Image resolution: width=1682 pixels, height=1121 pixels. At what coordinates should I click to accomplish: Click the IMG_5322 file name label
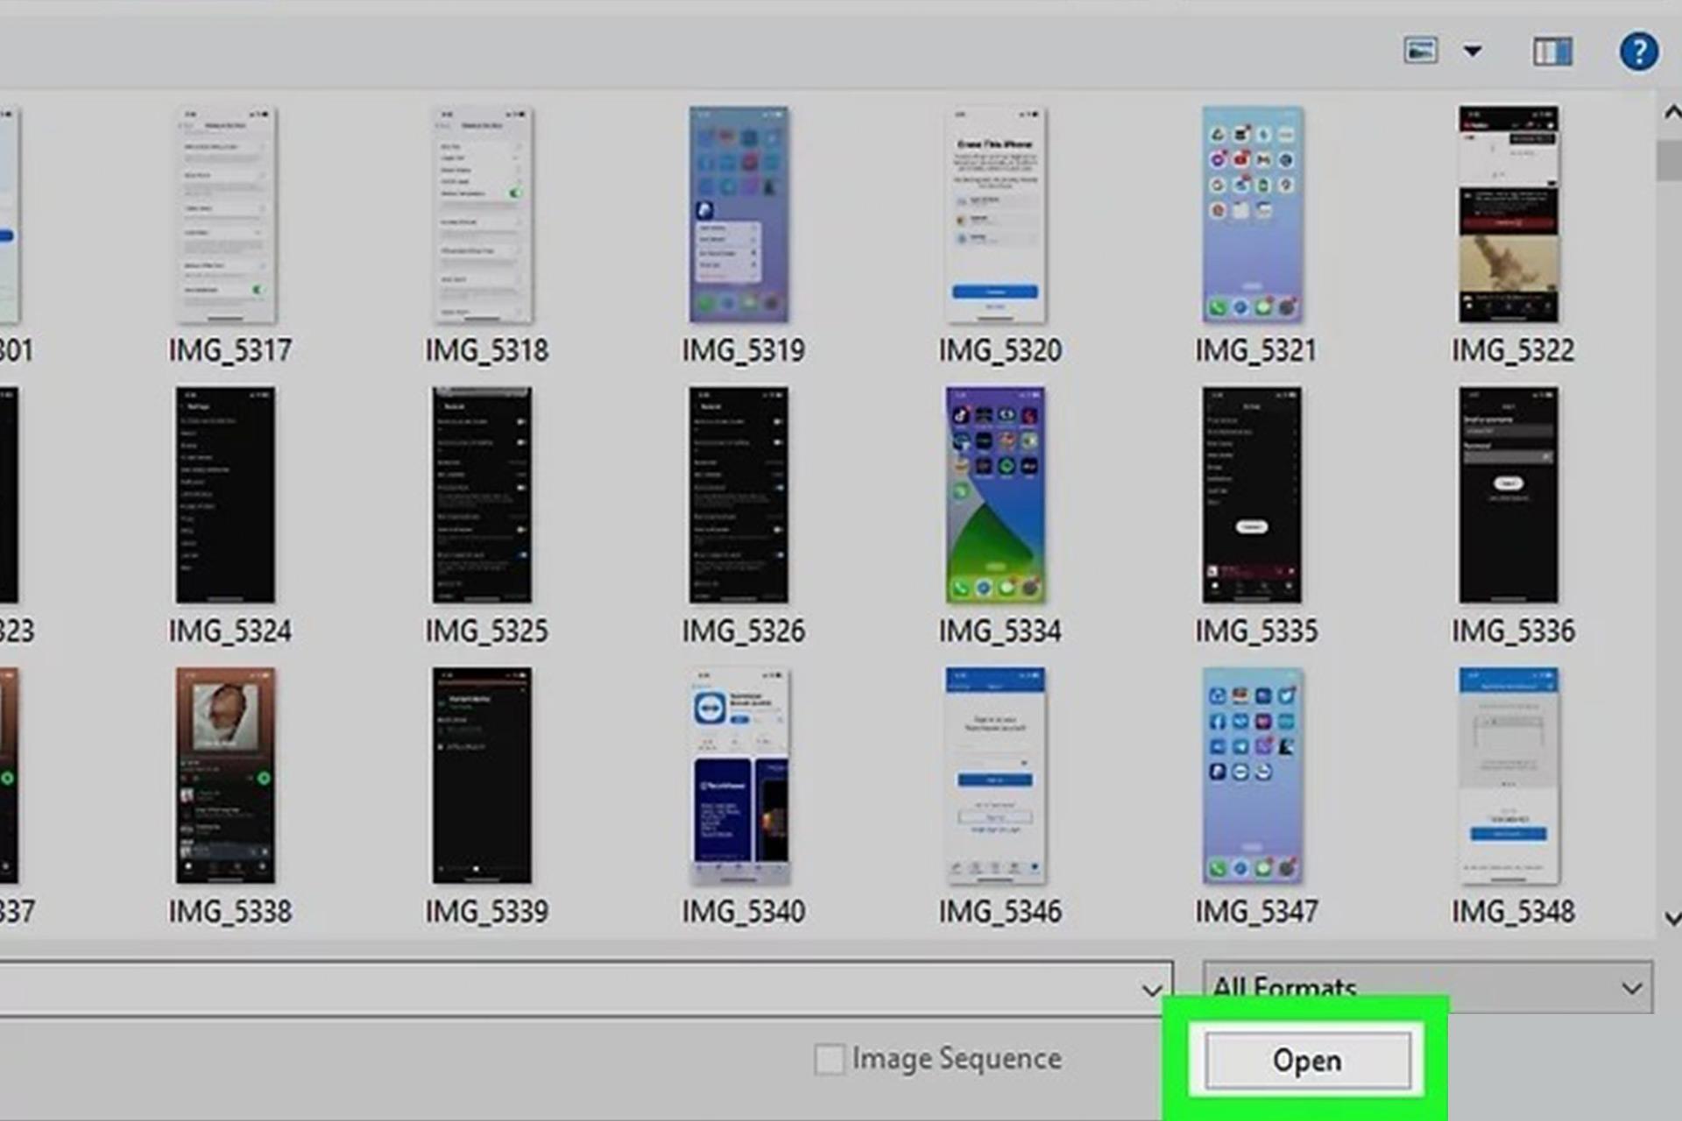tap(1514, 350)
